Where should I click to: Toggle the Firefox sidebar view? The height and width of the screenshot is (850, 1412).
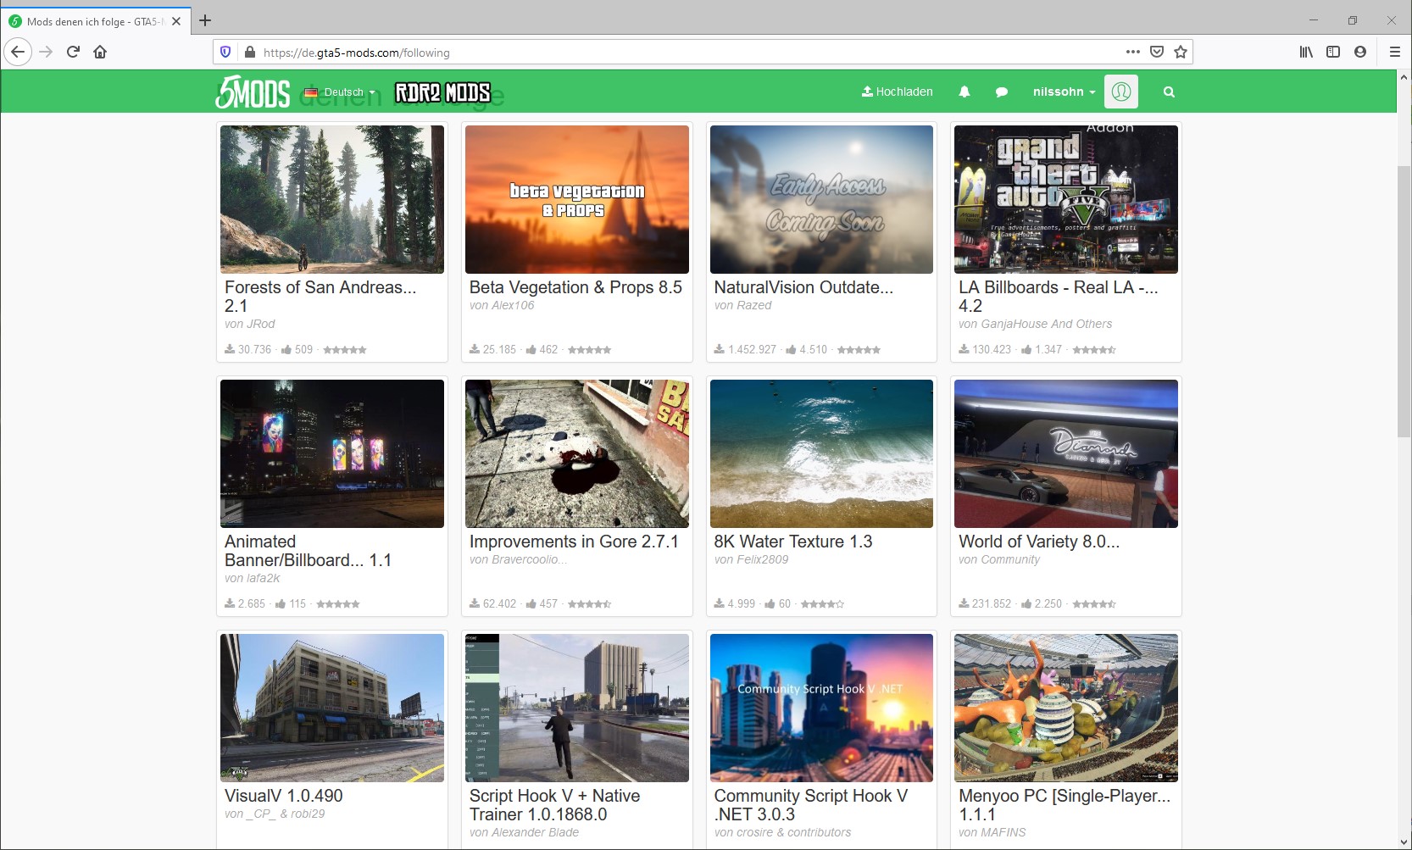1333,52
